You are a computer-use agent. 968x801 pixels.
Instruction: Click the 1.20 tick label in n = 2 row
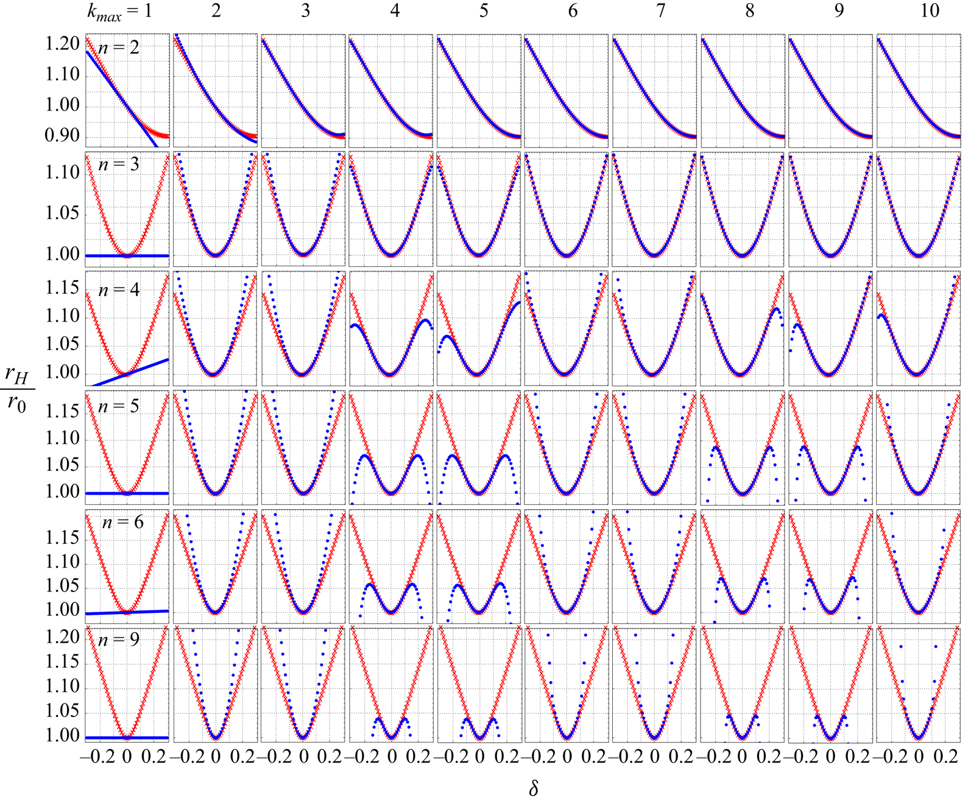[63, 44]
